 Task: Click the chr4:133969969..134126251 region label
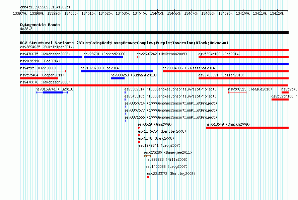pyautogui.click(x=45, y=7)
